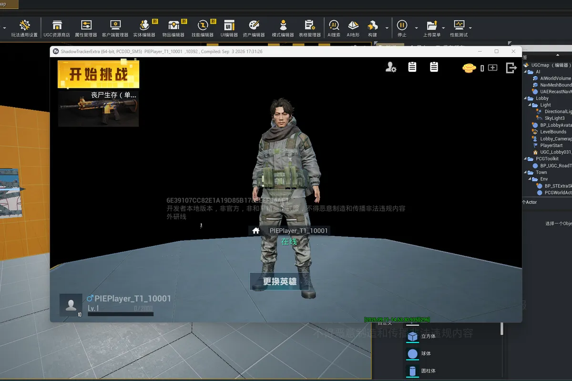Open 玩法通用设置 gameplay settings

[x=24, y=29]
